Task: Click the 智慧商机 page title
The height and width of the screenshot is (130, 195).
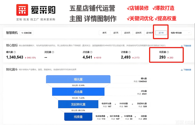Action: click(x=12, y=33)
